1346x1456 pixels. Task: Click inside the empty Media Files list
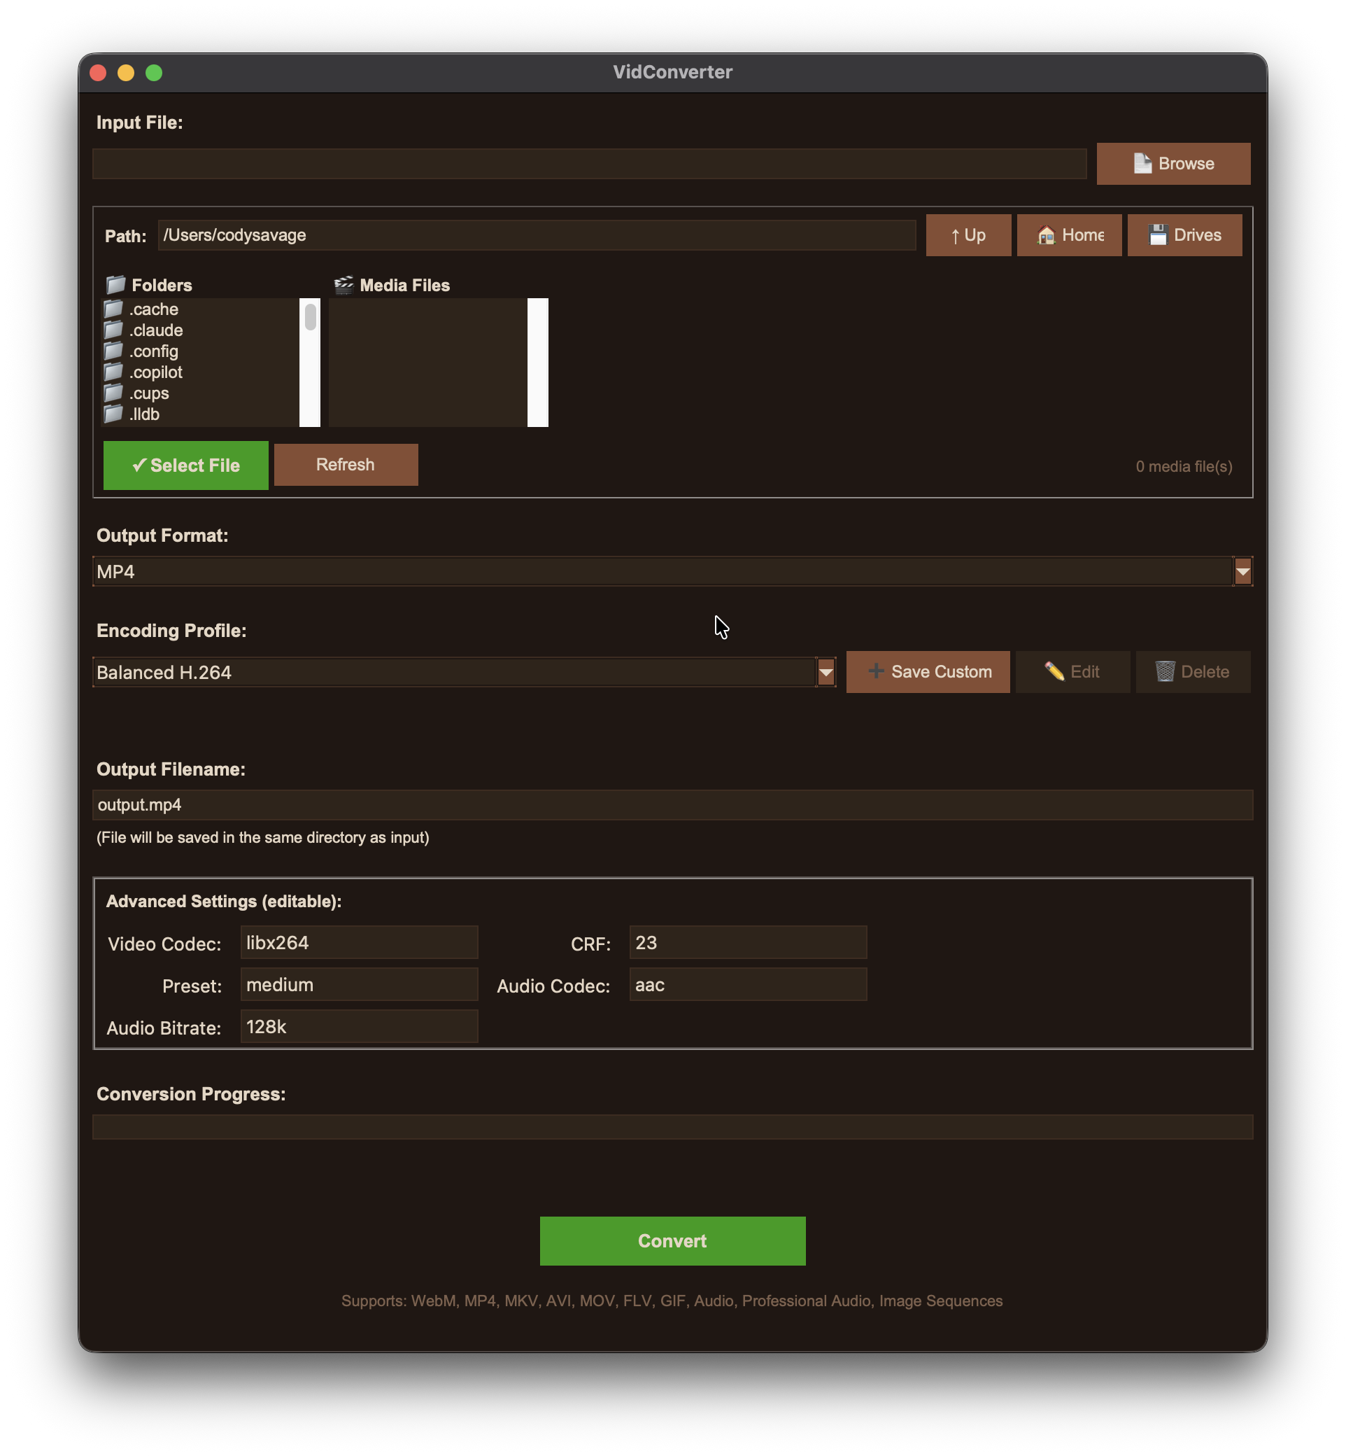point(428,362)
